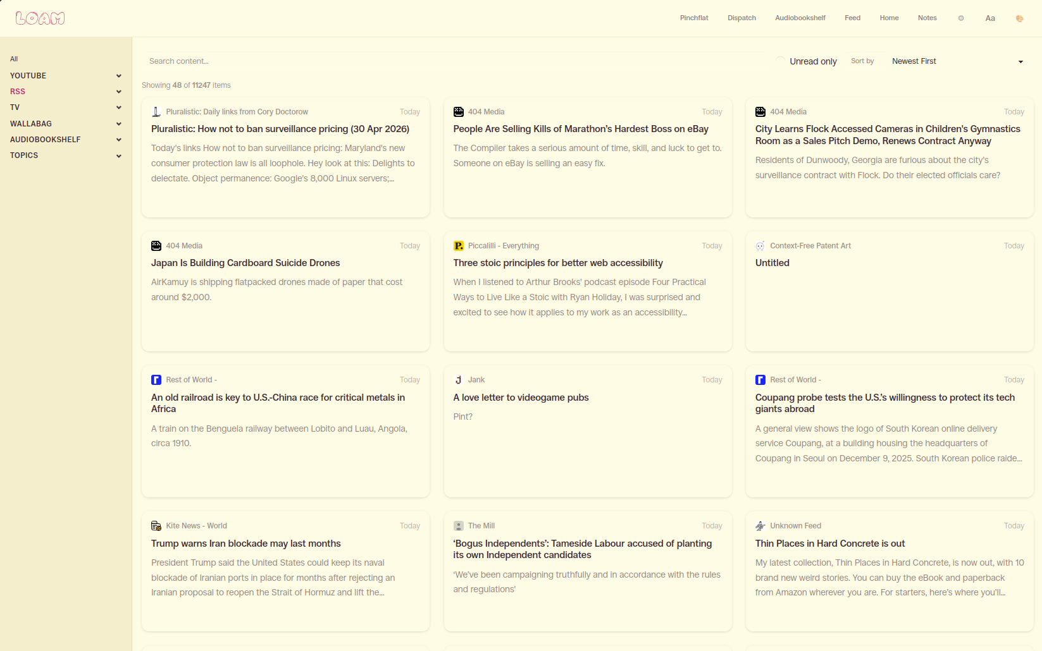The height and width of the screenshot is (651, 1042).
Task: Expand the TOPICS section chevron
Action: point(119,155)
